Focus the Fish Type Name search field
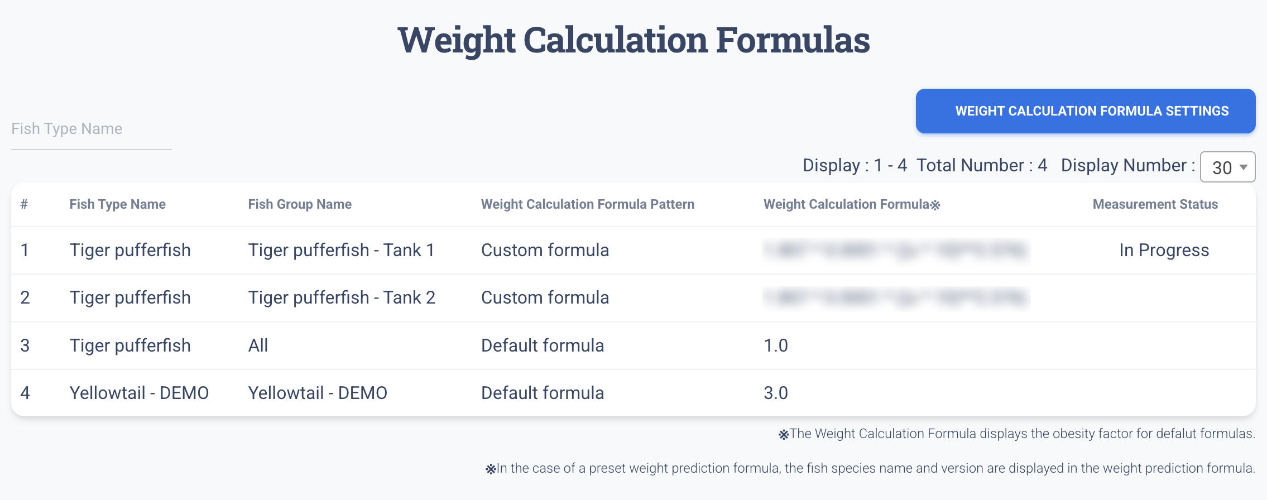1267x500 pixels. 92,129
